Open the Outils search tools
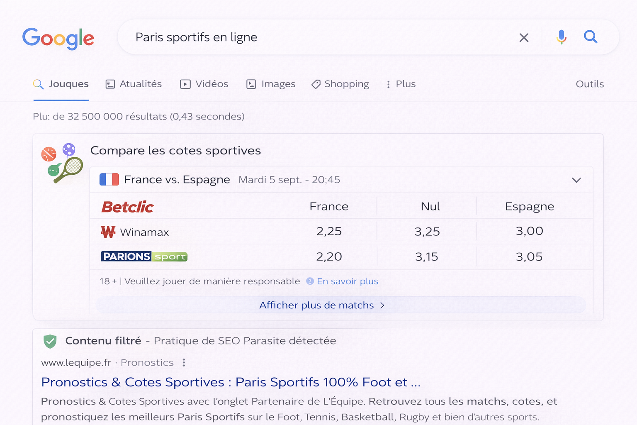This screenshot has width=637, height=425. pyautogui.click(x=589, y=84)
